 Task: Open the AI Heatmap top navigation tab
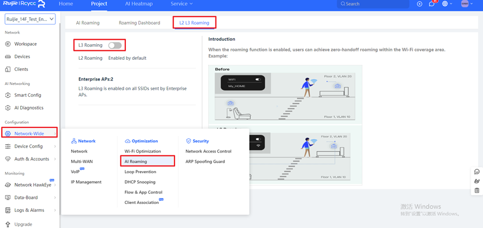[139, 4]
